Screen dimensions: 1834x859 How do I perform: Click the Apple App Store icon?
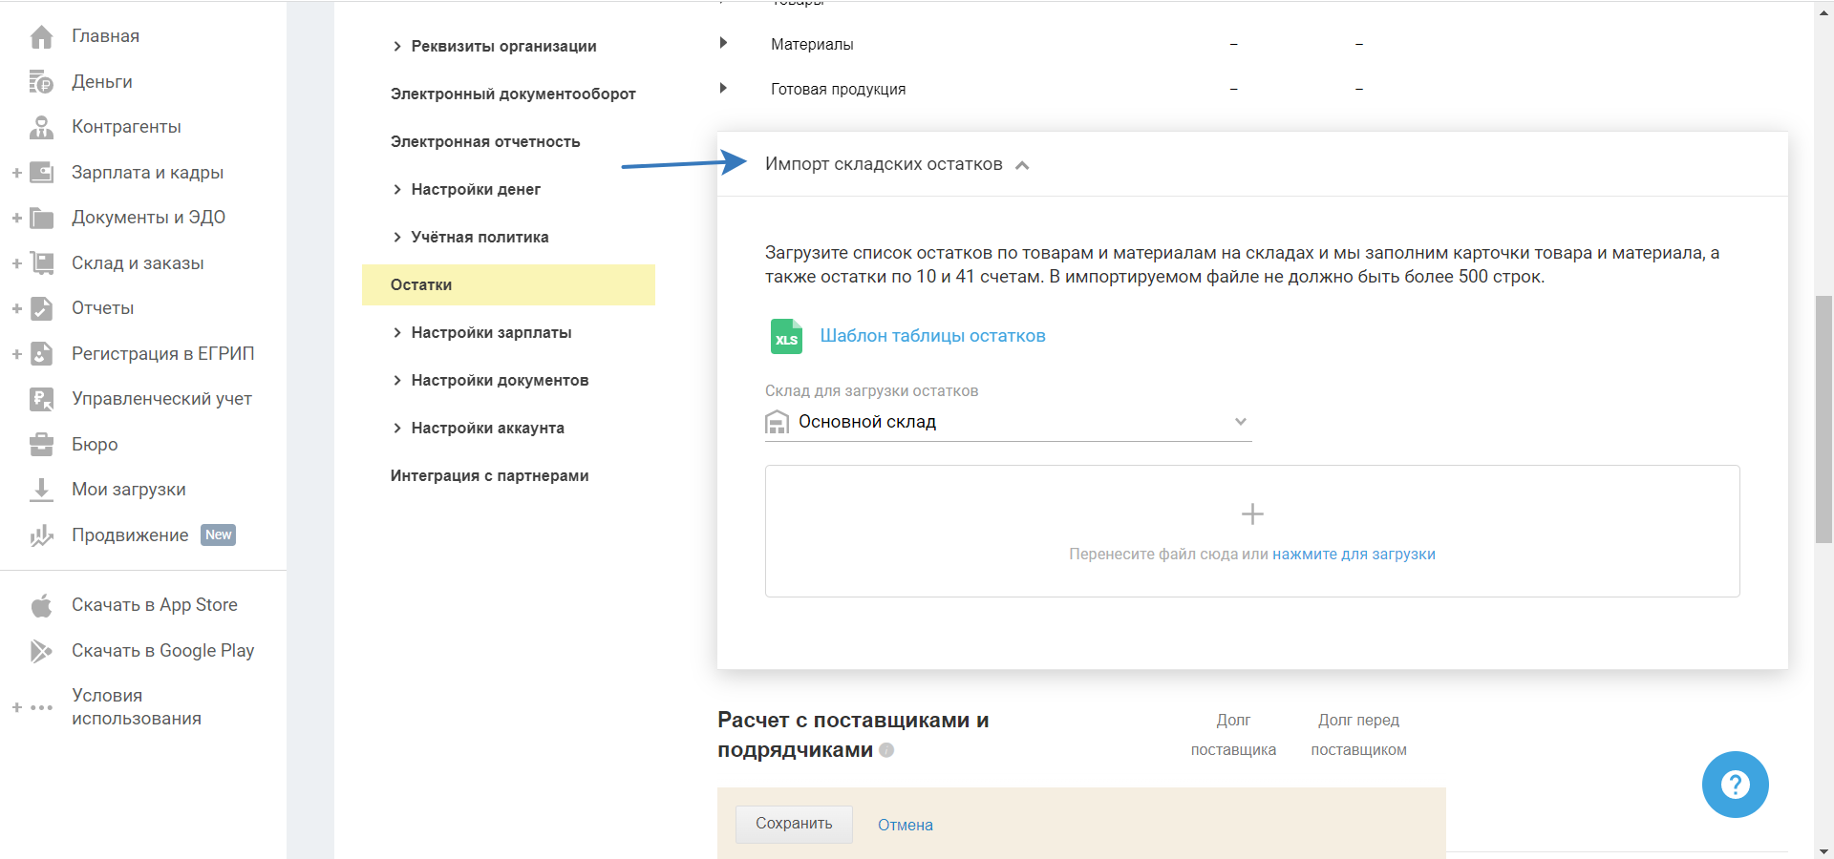pos(41,605)
